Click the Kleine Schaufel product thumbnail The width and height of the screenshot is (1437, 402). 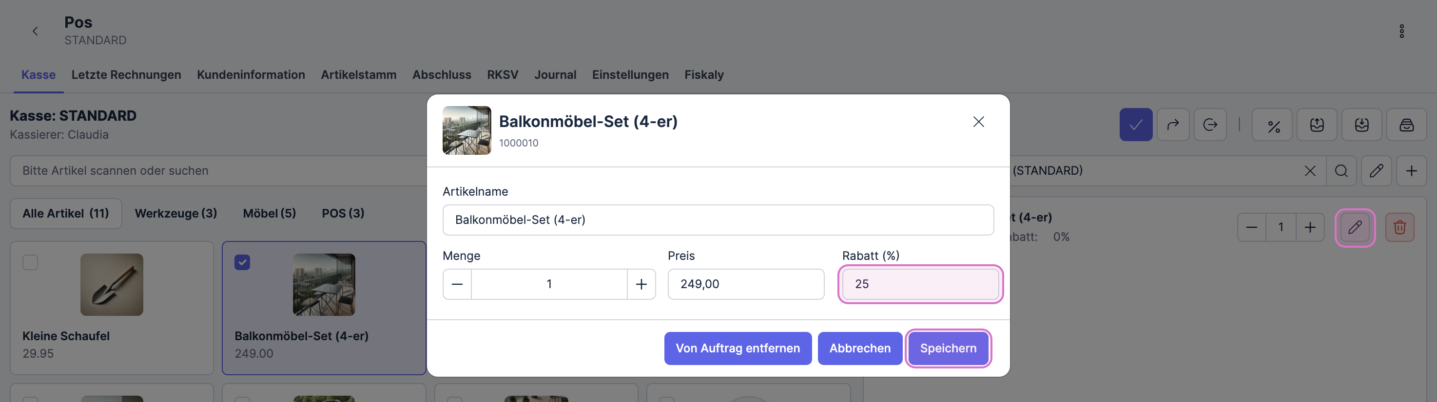point(112,285)
